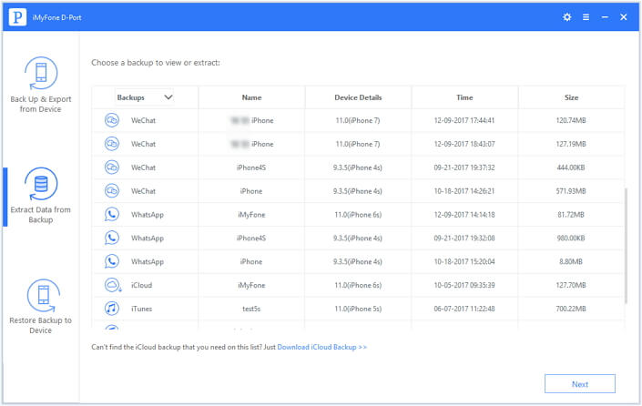
Task: Close the iMyFone D-Port window
Action: coord(623,17)
